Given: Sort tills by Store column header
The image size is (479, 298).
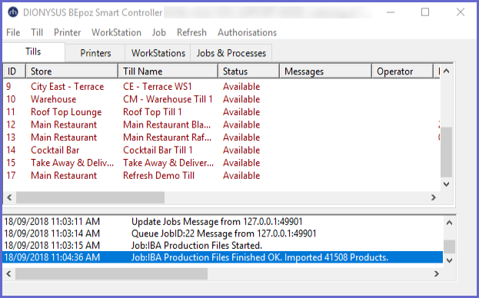Looking at the screenshot, I should pos(72,71).
